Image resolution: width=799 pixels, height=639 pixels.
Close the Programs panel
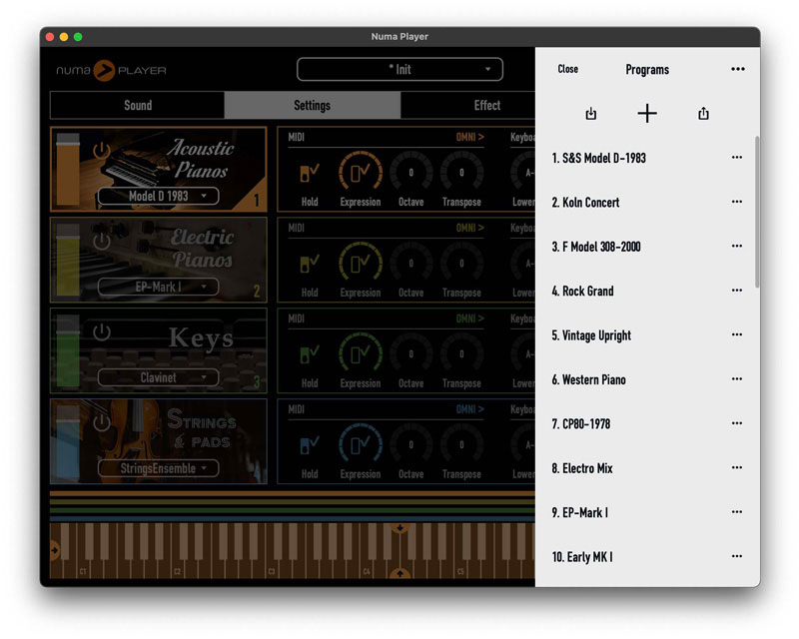coord(567,69)
